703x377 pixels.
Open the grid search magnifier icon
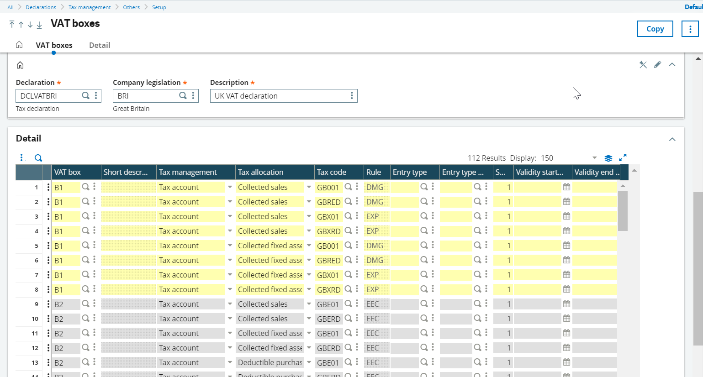(x=38, y=158)
